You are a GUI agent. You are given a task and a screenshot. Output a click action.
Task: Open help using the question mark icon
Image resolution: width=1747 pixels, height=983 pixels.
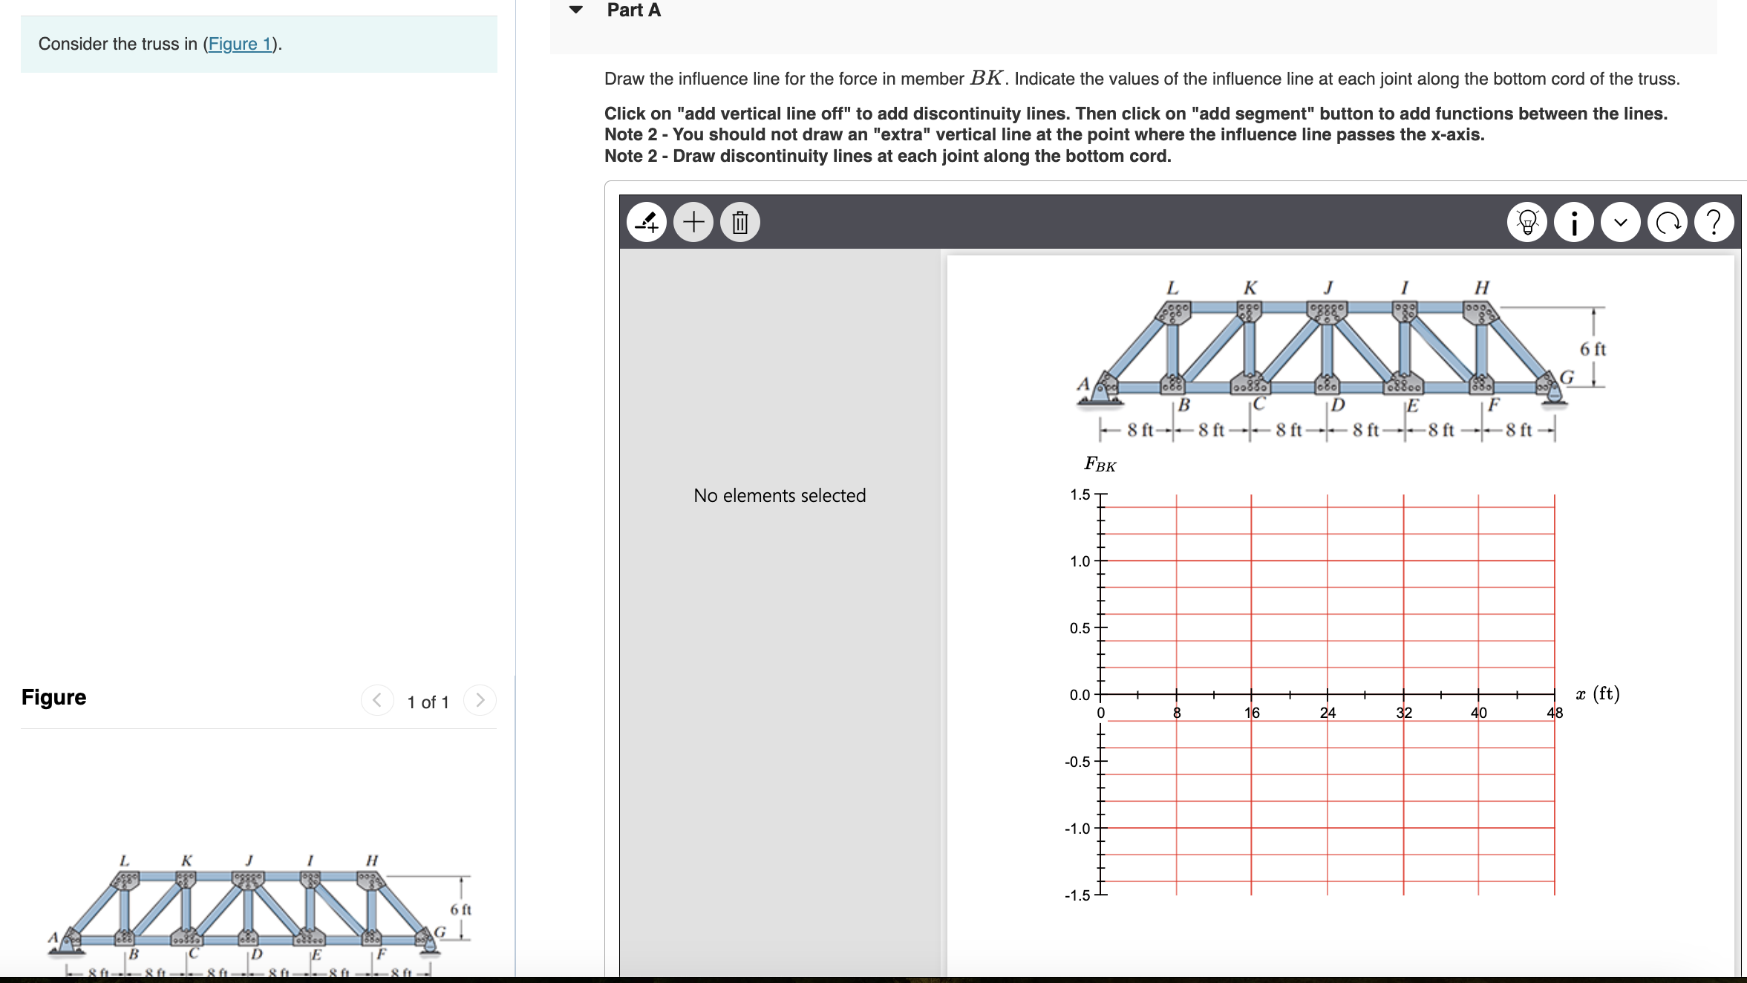coord(1714,222)
